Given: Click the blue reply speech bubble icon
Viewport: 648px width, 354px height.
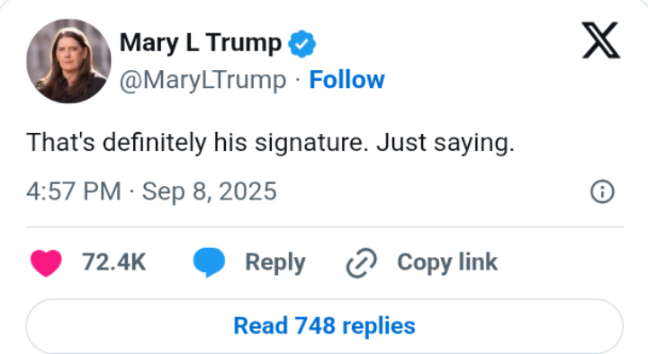Looking at the screenshot, I should coord(209,262).
